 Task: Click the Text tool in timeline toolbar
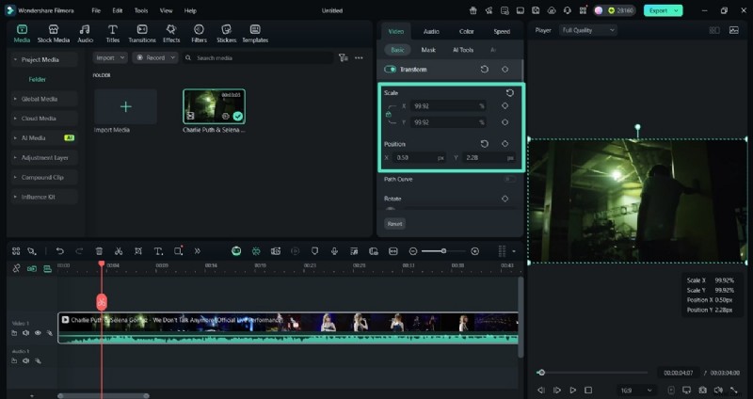click(x=158, y=251)
